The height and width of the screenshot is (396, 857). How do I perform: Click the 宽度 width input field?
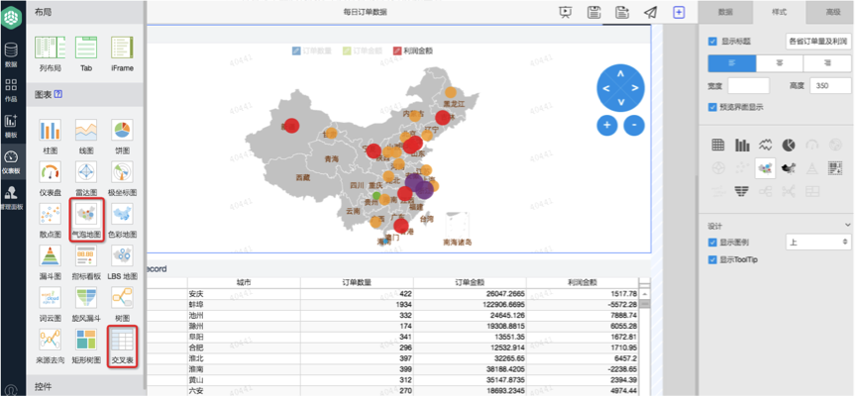coord(749,86)
